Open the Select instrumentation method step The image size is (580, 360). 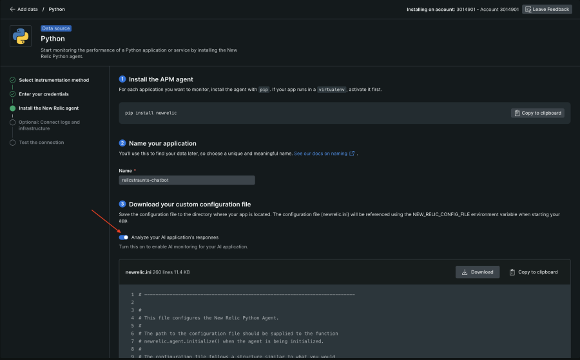coord(54,80)
